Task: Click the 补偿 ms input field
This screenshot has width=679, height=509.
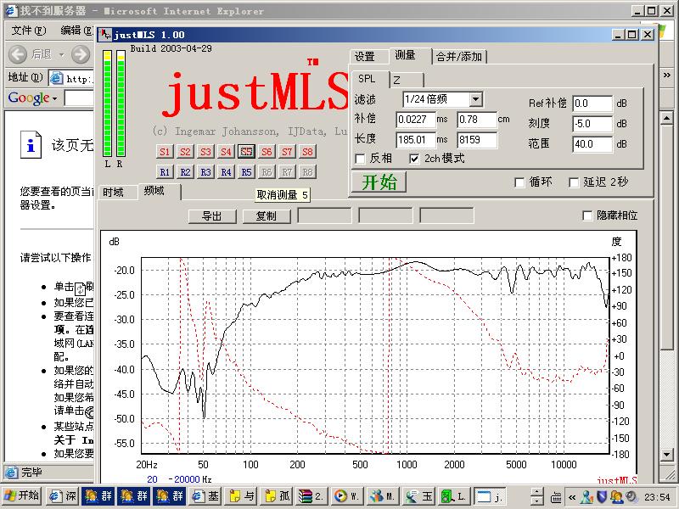Action: pyautogui.click(x=415, y=120)
